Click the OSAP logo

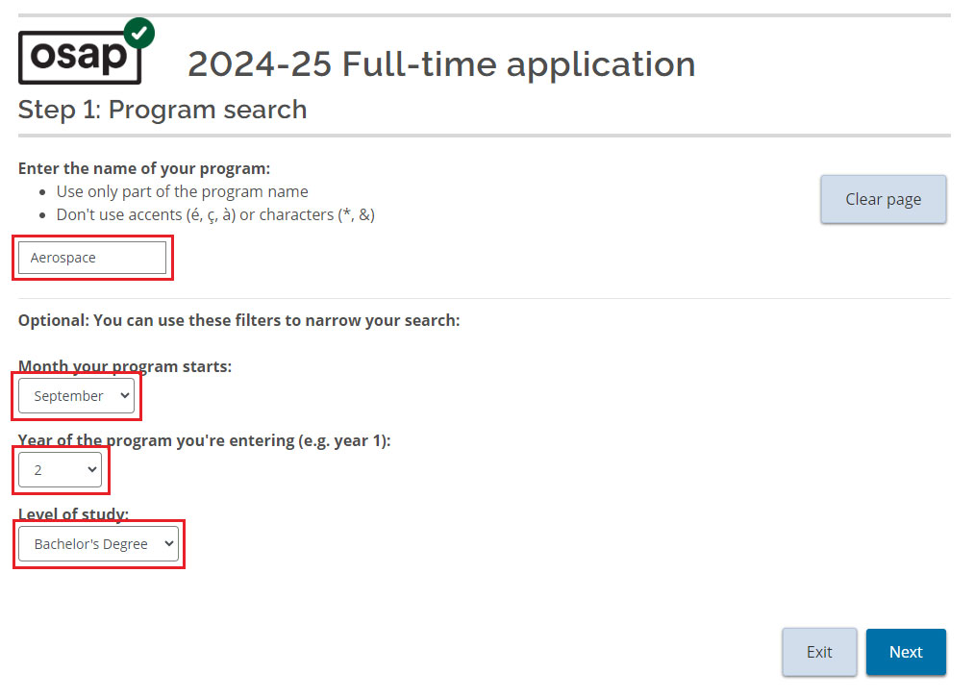point(79,58)
